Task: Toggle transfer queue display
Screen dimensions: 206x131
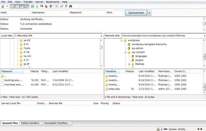Action: click(27, 7)
